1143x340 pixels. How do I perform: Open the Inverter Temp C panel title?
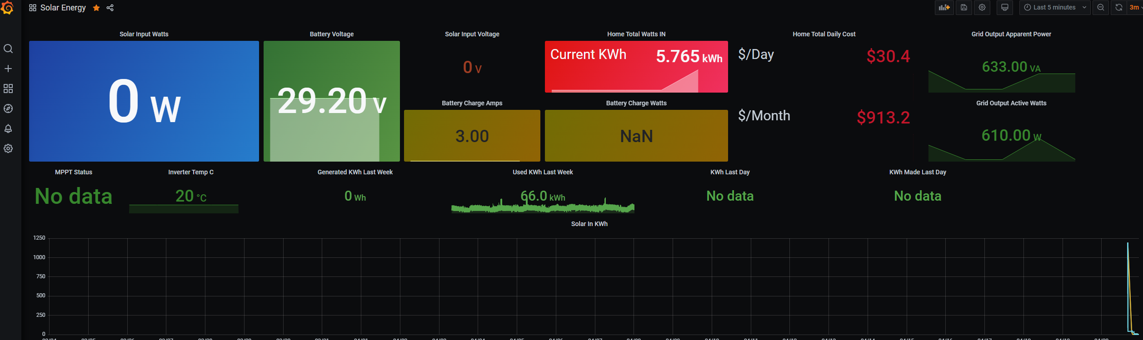(x=191, y=172)
